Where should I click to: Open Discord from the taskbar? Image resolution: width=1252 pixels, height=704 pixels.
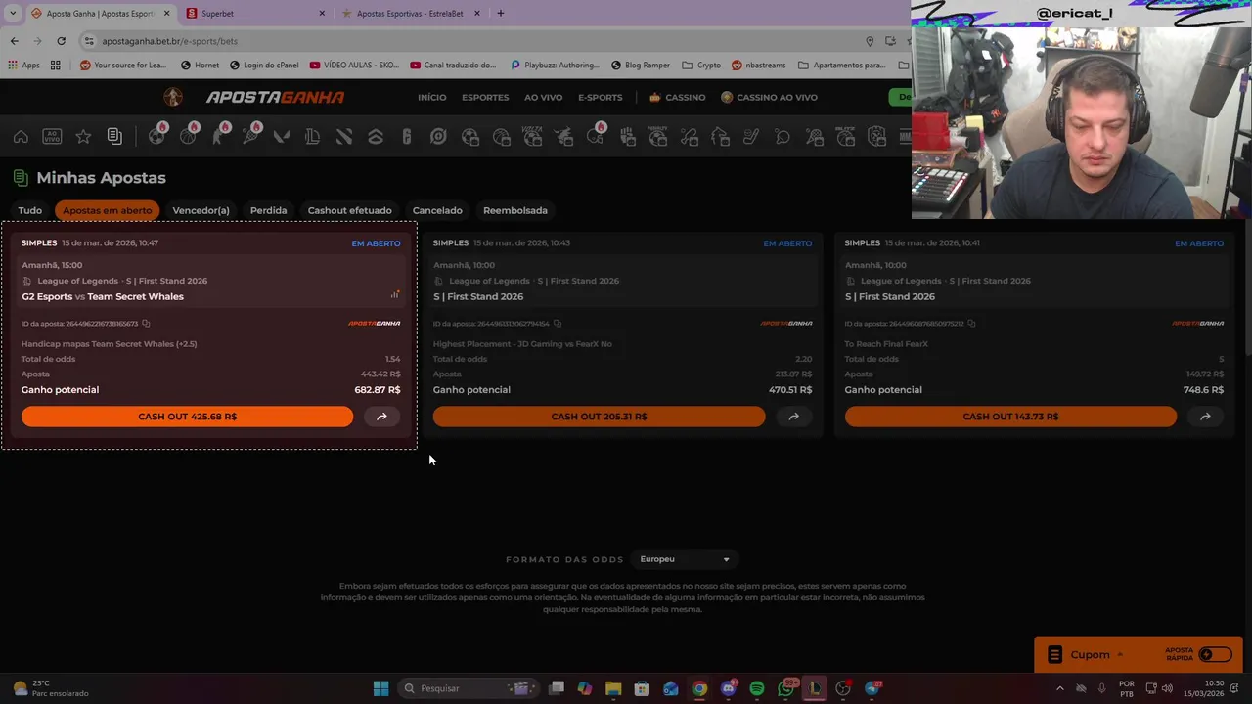pyautogui.click(x=729, y=688)
